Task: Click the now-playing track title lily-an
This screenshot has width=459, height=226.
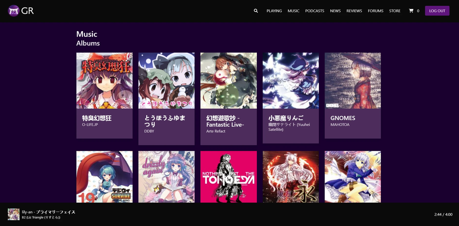Action: pos(49,212)
